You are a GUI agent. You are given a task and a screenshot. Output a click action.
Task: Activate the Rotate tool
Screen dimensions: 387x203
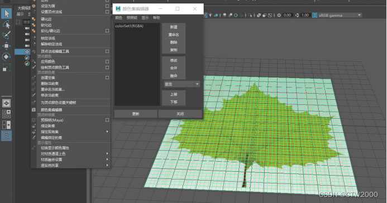click(6, 57)
